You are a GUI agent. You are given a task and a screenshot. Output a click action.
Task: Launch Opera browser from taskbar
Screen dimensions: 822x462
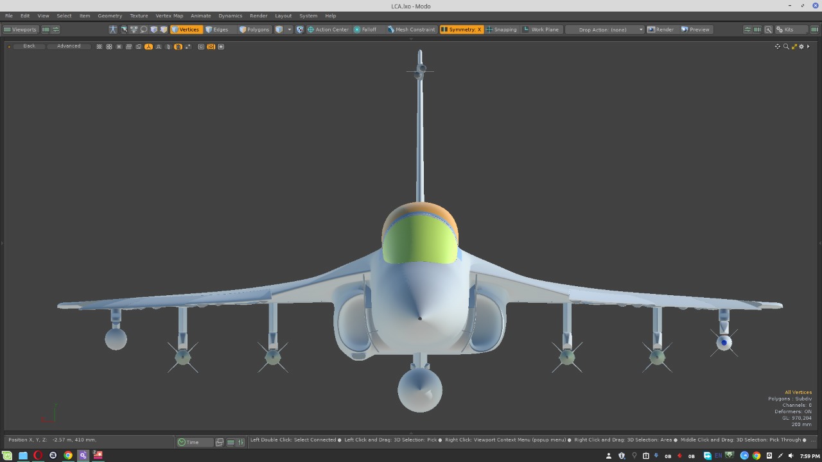click(38, 456)
